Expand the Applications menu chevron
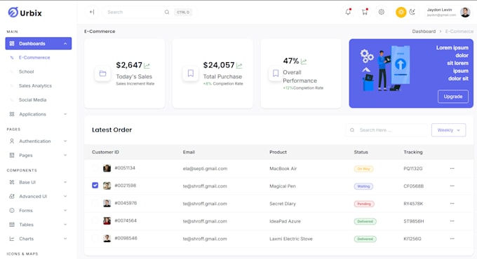The height and width of the screenshot is (259, 477). (65, 114)
